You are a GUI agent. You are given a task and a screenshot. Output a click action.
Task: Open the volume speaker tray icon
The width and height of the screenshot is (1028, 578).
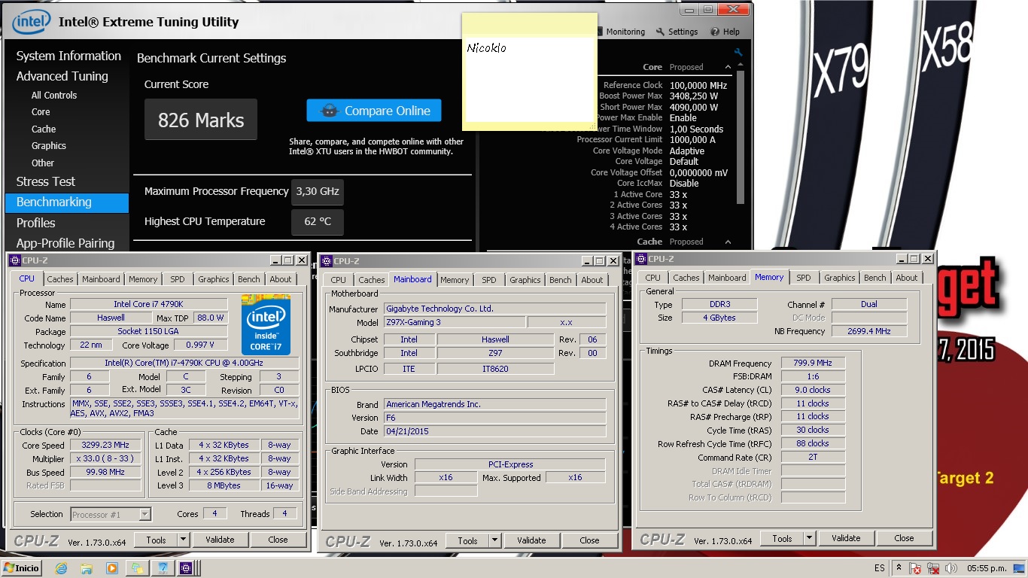[x=952, y=568]
